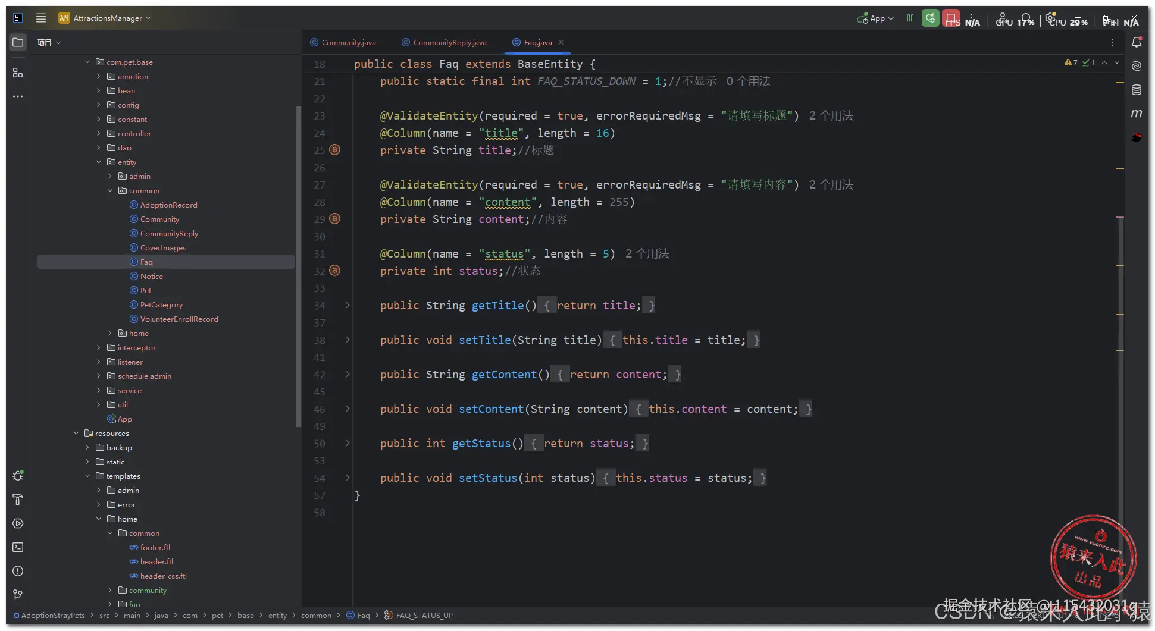Open the Git version control tool window

[x=18, y=595]
